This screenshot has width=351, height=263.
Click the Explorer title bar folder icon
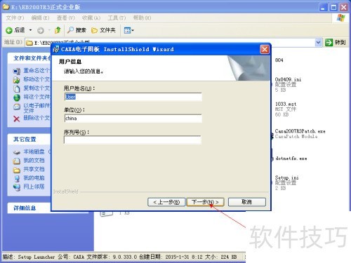6,7
